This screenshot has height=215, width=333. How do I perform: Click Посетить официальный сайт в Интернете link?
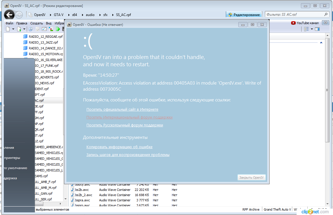point(122,110)
